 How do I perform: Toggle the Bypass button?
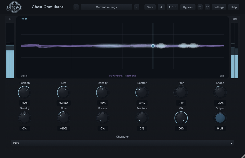[x=188, y=7]
